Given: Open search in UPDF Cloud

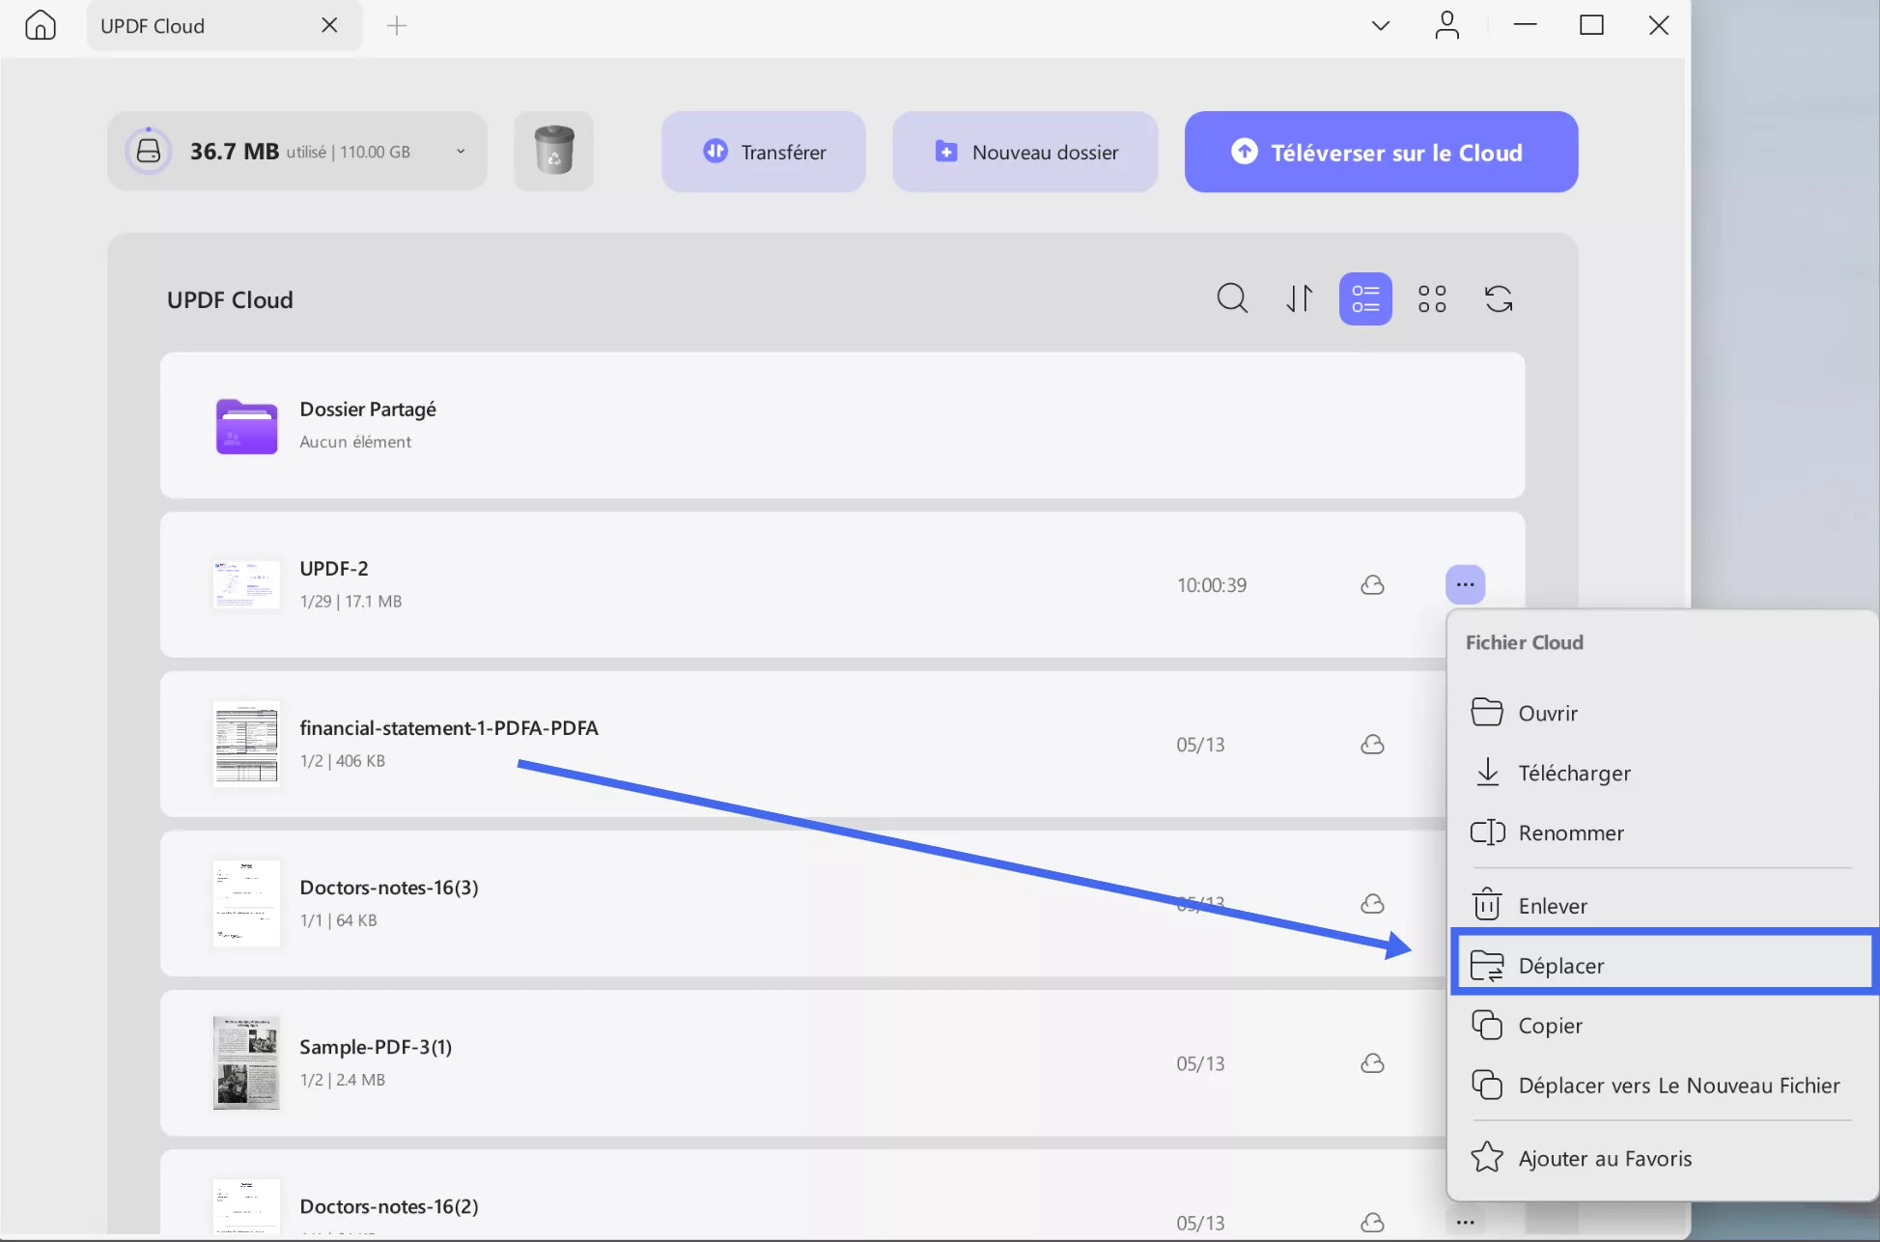Looking at the screenshot, I should [1232, 298].
